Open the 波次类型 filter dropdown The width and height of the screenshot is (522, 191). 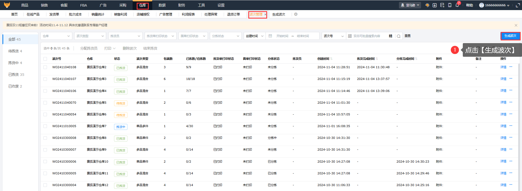click(x=90, y=36)
